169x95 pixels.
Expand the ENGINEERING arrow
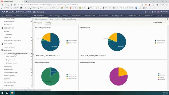[31, 66]
